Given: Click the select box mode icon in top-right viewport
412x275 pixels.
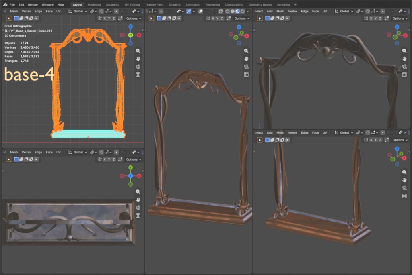Looking at the screenshot, I should pos(267,18).
